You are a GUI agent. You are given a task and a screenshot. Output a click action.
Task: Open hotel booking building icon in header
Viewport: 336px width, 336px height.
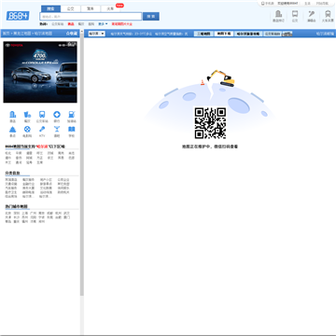(x=278, y=14)
